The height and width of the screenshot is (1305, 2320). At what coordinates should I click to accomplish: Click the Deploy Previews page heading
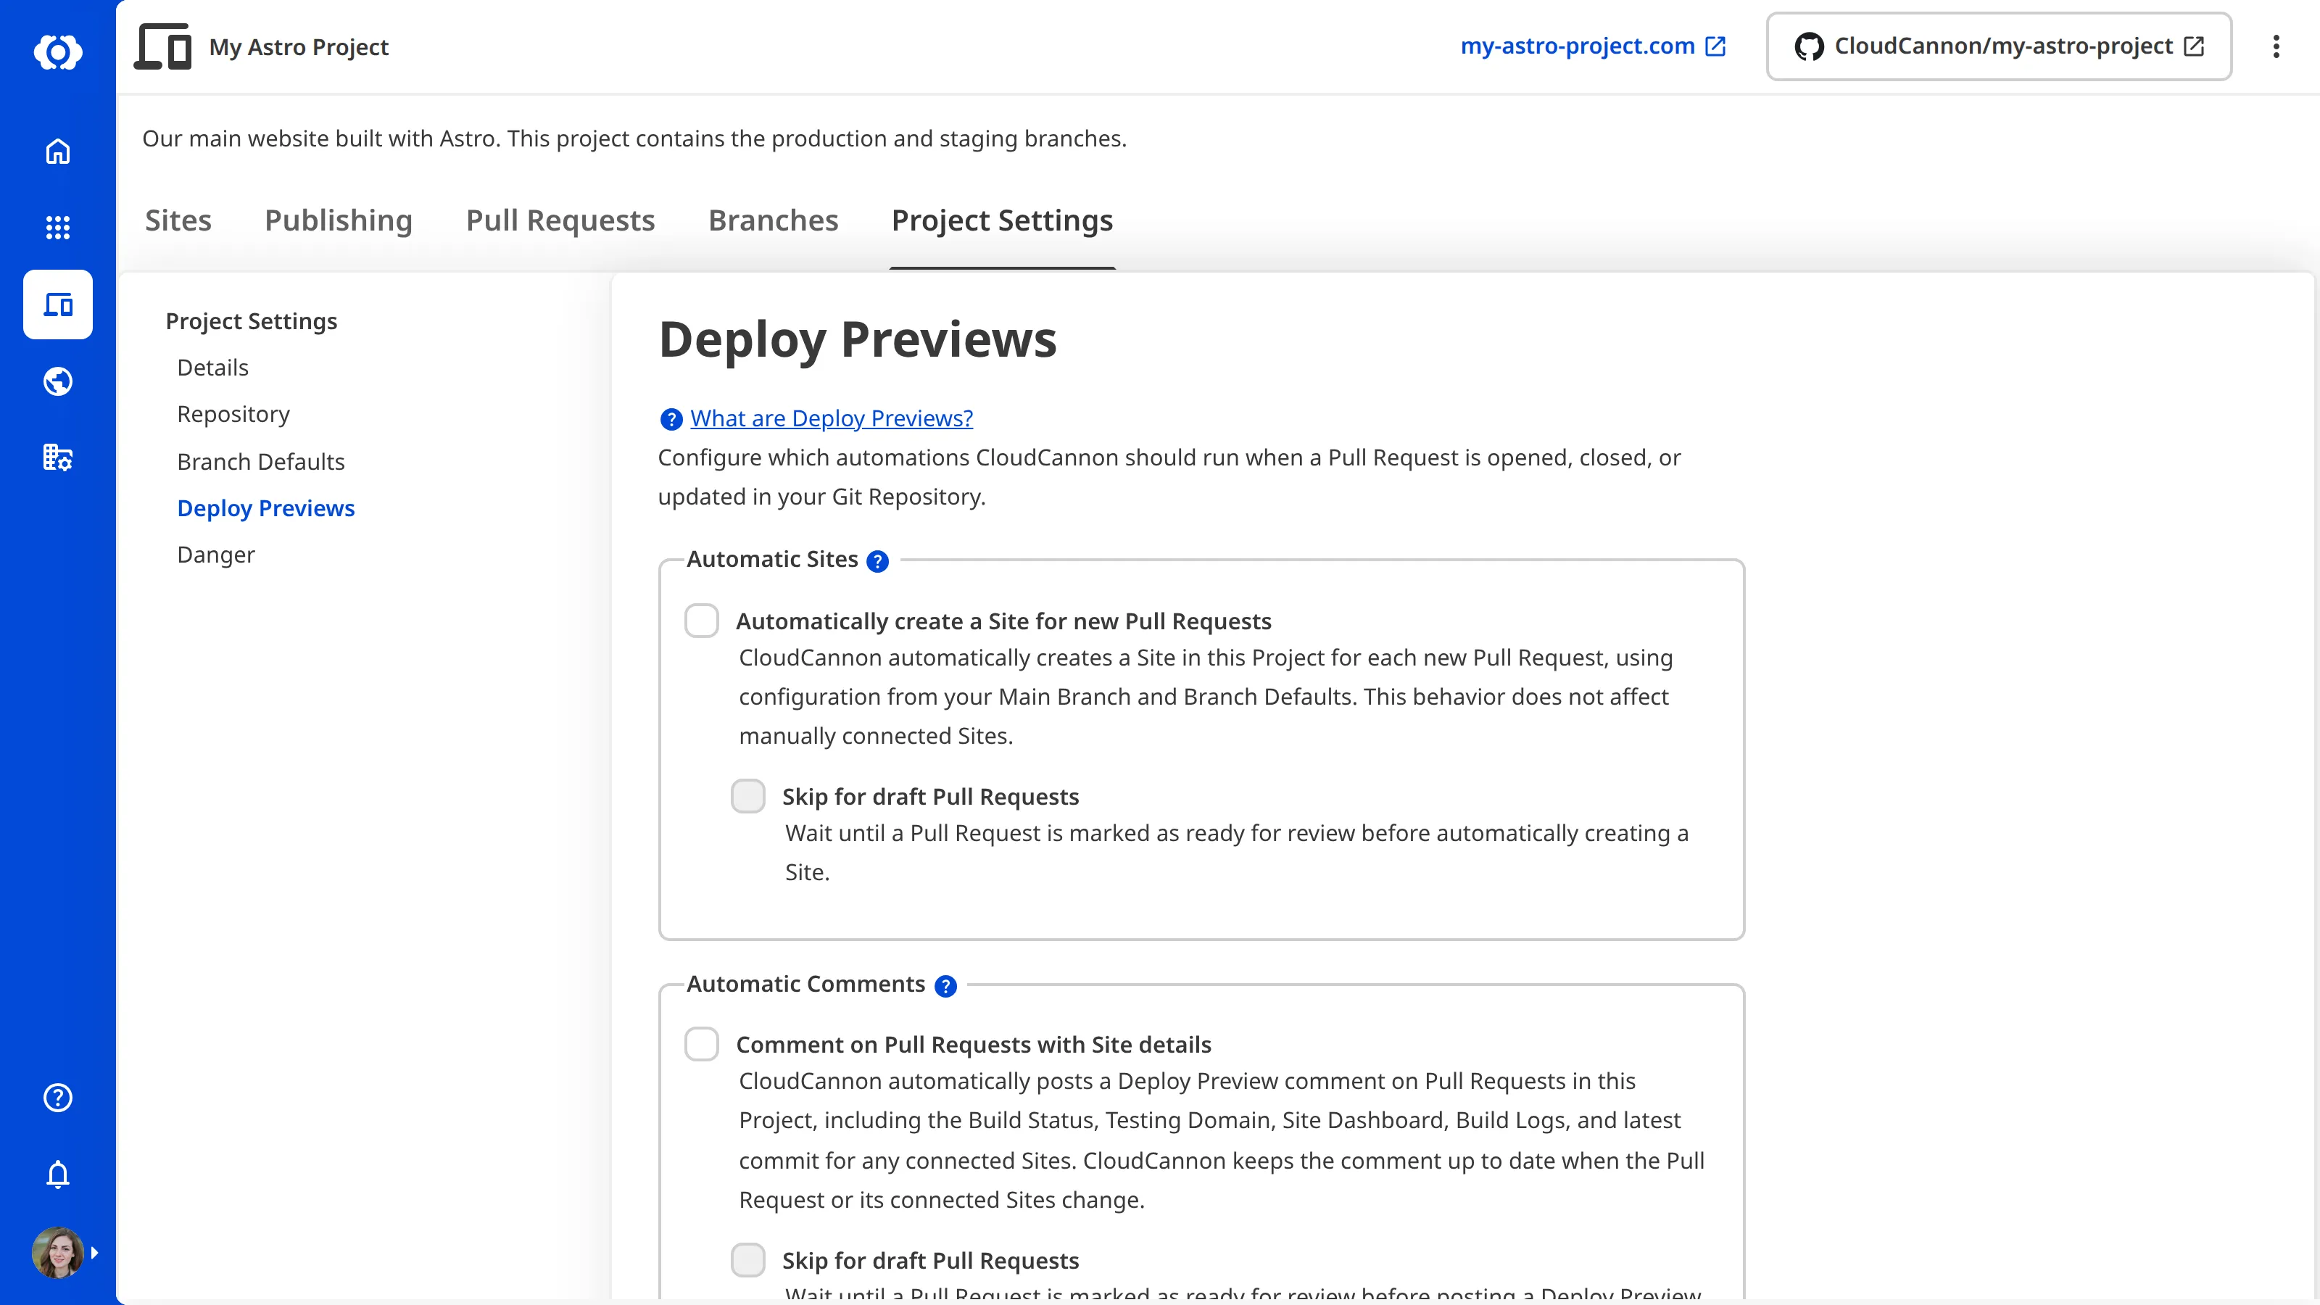point(858,341)
